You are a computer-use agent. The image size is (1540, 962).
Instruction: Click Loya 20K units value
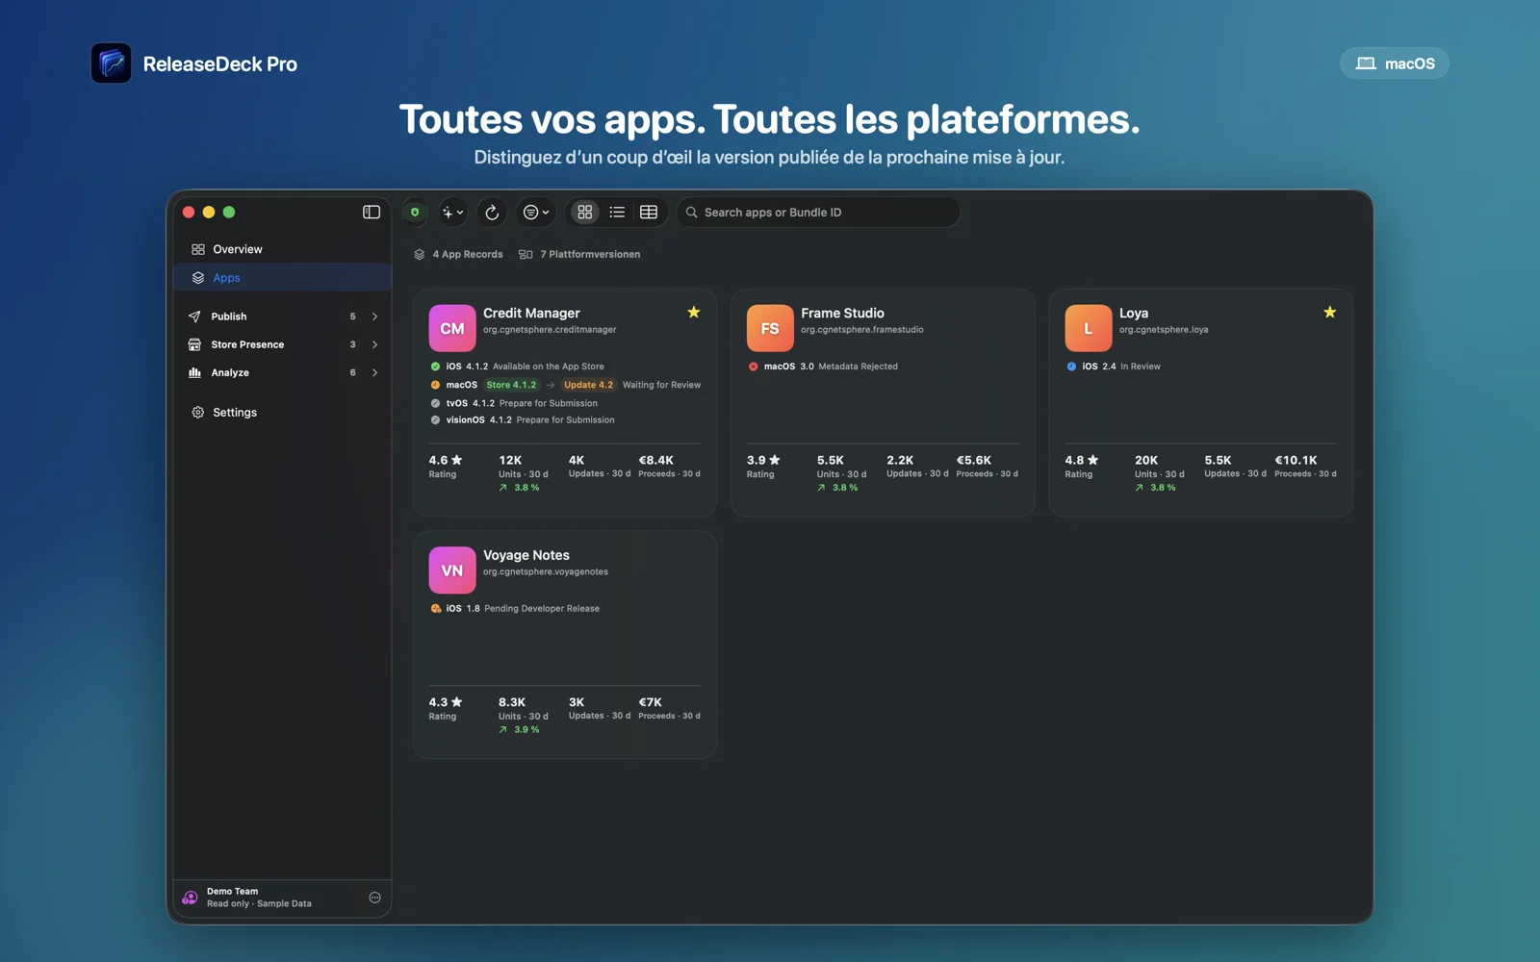coord(1145,460)
